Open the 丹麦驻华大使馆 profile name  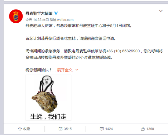coord(39,13)
